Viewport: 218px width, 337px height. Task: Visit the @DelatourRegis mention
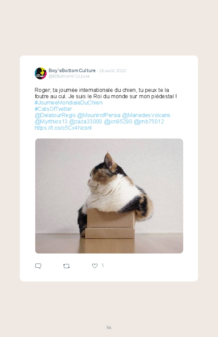[55, 115]
